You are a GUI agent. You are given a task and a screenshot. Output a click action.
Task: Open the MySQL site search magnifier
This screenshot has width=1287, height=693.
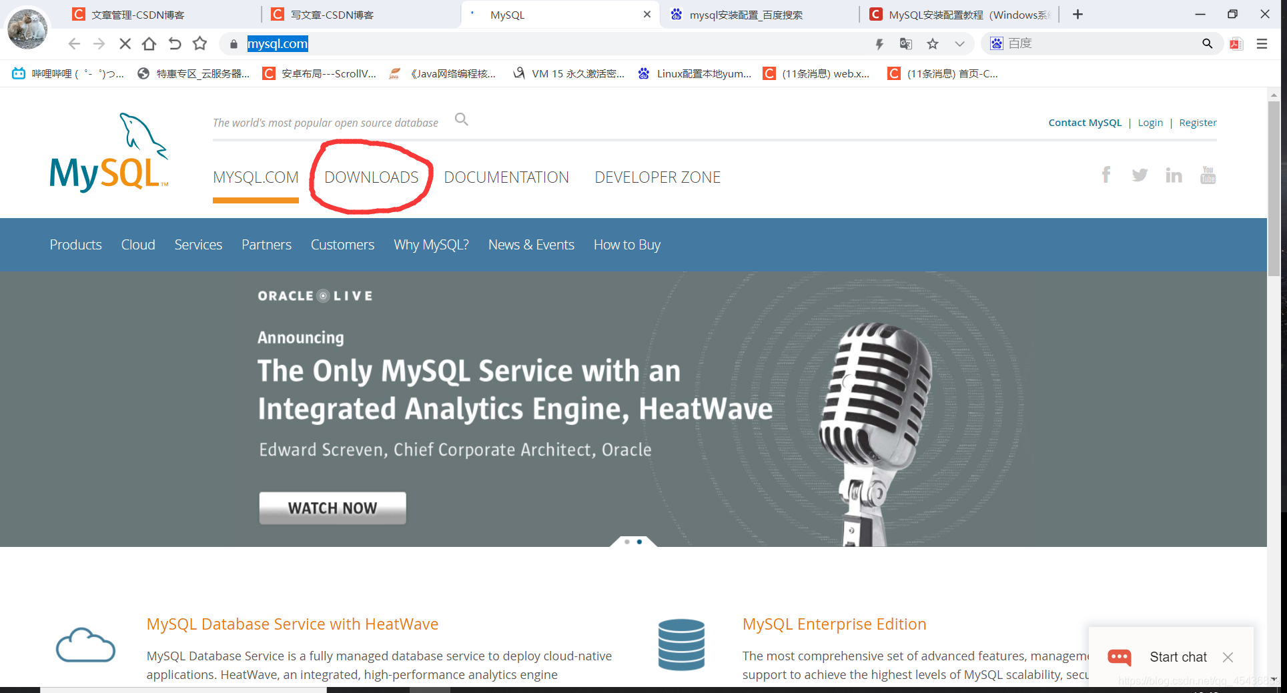point(462,119)
